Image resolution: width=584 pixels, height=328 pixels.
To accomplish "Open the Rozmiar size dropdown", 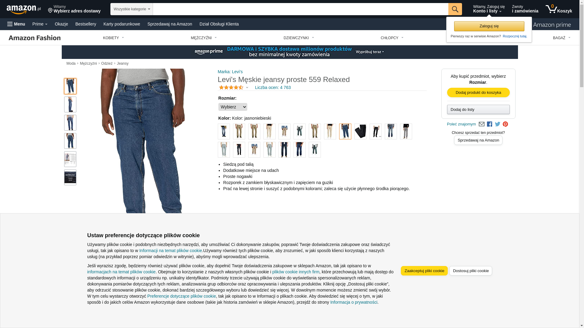I will [x=233, y=107].
